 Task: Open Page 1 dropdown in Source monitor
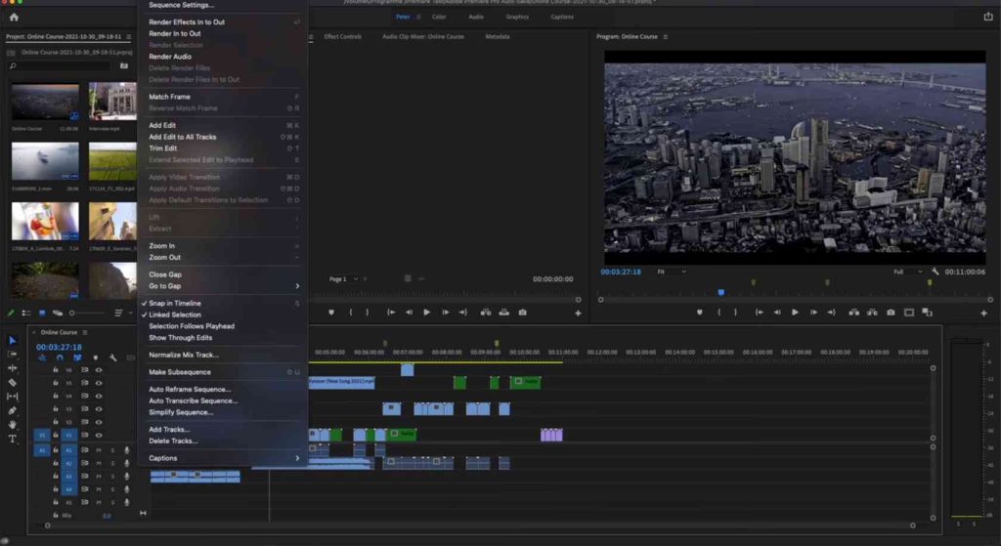point(343,278)
